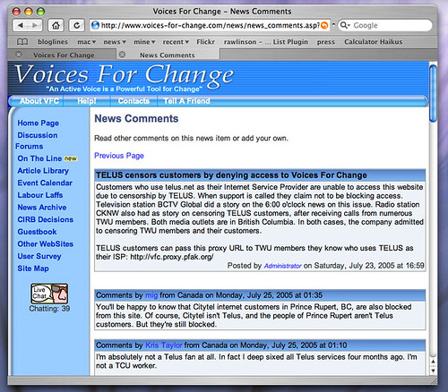Go to Home Page in sidebar

click(x=38, y=123)
